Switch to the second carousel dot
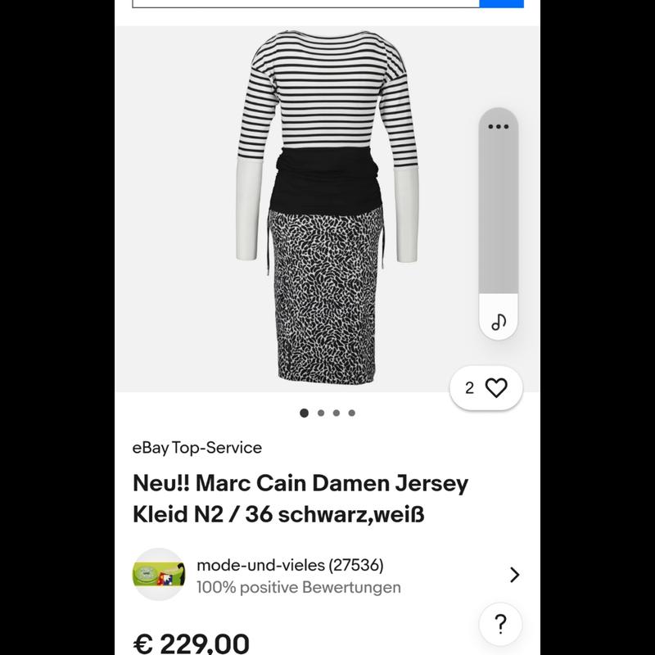 321,413
